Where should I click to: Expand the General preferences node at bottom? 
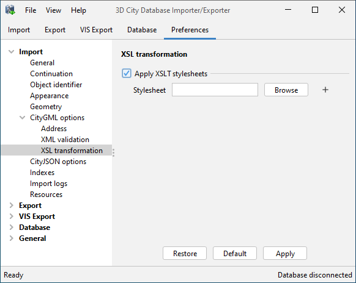[x=11, y=238]
